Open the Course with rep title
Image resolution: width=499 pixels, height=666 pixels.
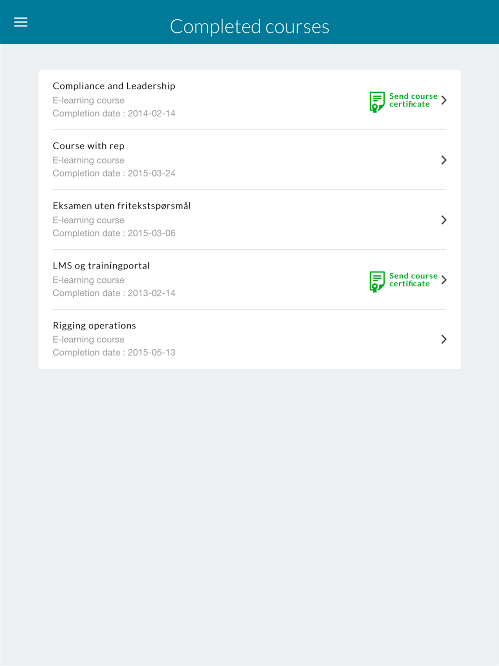pos(88,146)
